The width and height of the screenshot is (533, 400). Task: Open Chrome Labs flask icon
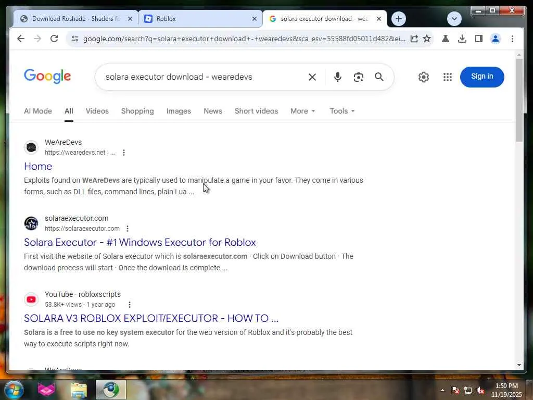(x=446, y=39)
